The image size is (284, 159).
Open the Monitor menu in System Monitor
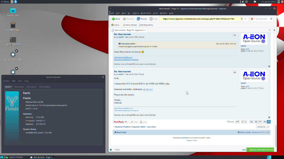coord(6,81)
